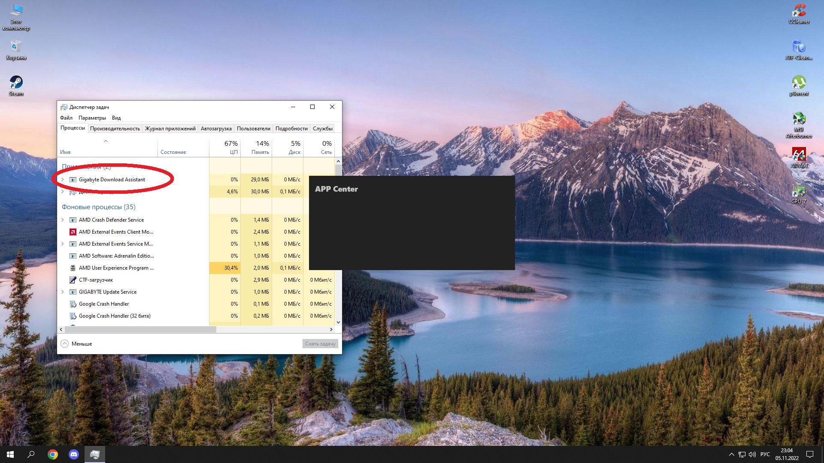
Task: Open the Вид menu
Action: tap(116, 118)
